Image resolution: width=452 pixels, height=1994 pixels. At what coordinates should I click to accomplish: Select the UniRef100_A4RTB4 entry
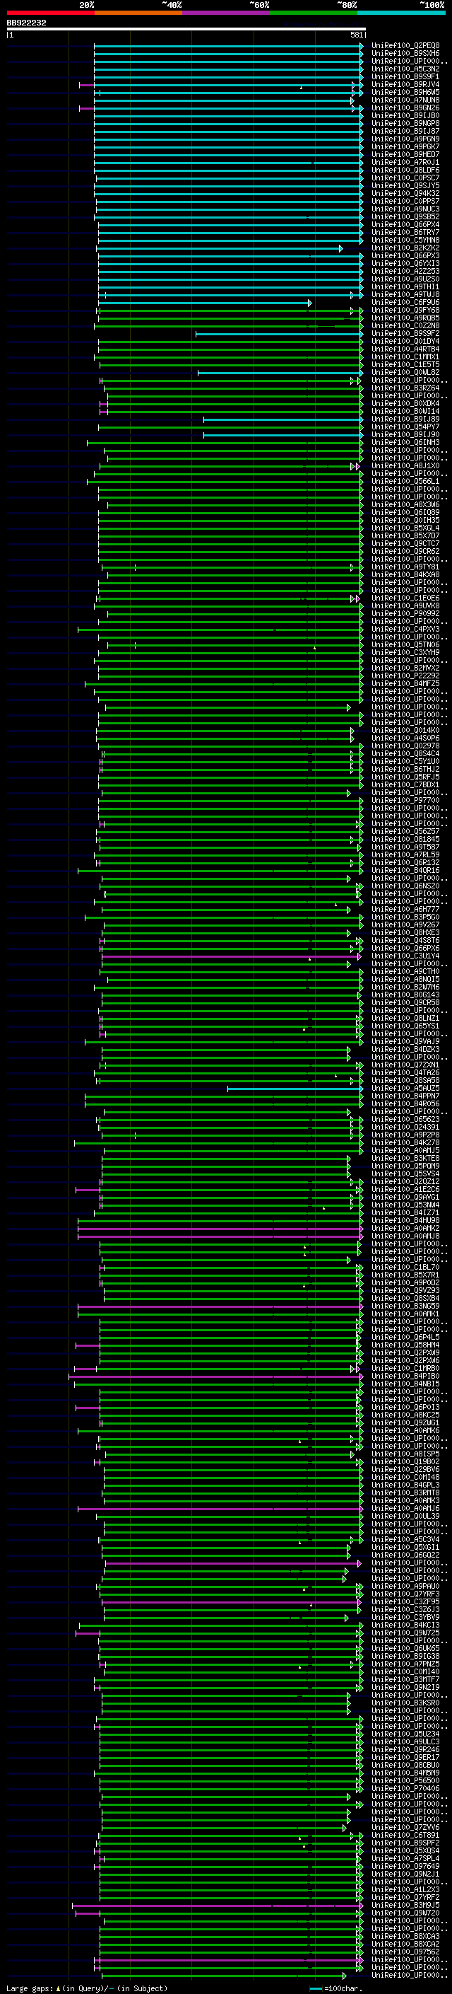[405, 349]
